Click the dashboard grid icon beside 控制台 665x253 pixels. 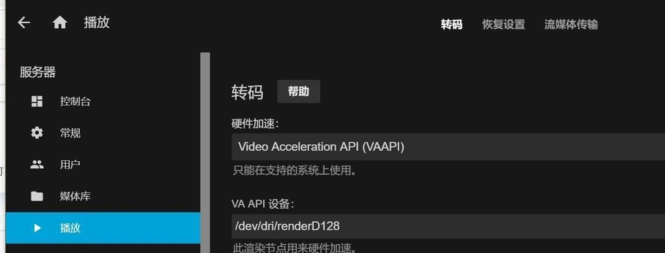click(37, 101)
